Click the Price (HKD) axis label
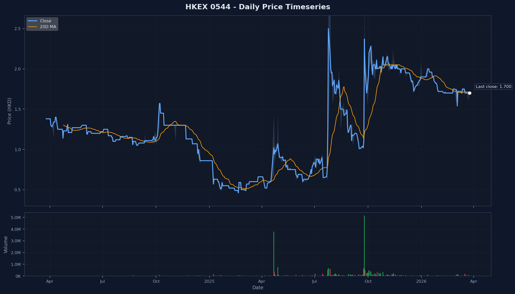Viewport: 515px width, 294px height. (x=10, y=111)
